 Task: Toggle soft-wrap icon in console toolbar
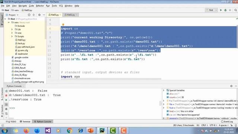pos(6,114)
